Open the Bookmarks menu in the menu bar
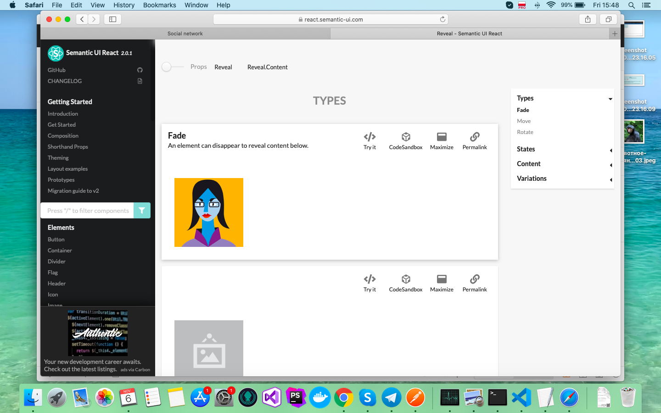This screenshot has height=413, width=661. [159, 5]
